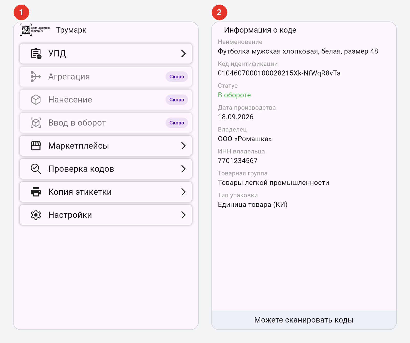Click the Скоро badge on Нанесение

coord(177,100)
